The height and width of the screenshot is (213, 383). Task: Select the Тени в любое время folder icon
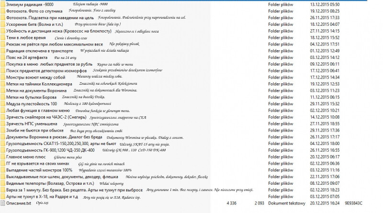(3, 37)
